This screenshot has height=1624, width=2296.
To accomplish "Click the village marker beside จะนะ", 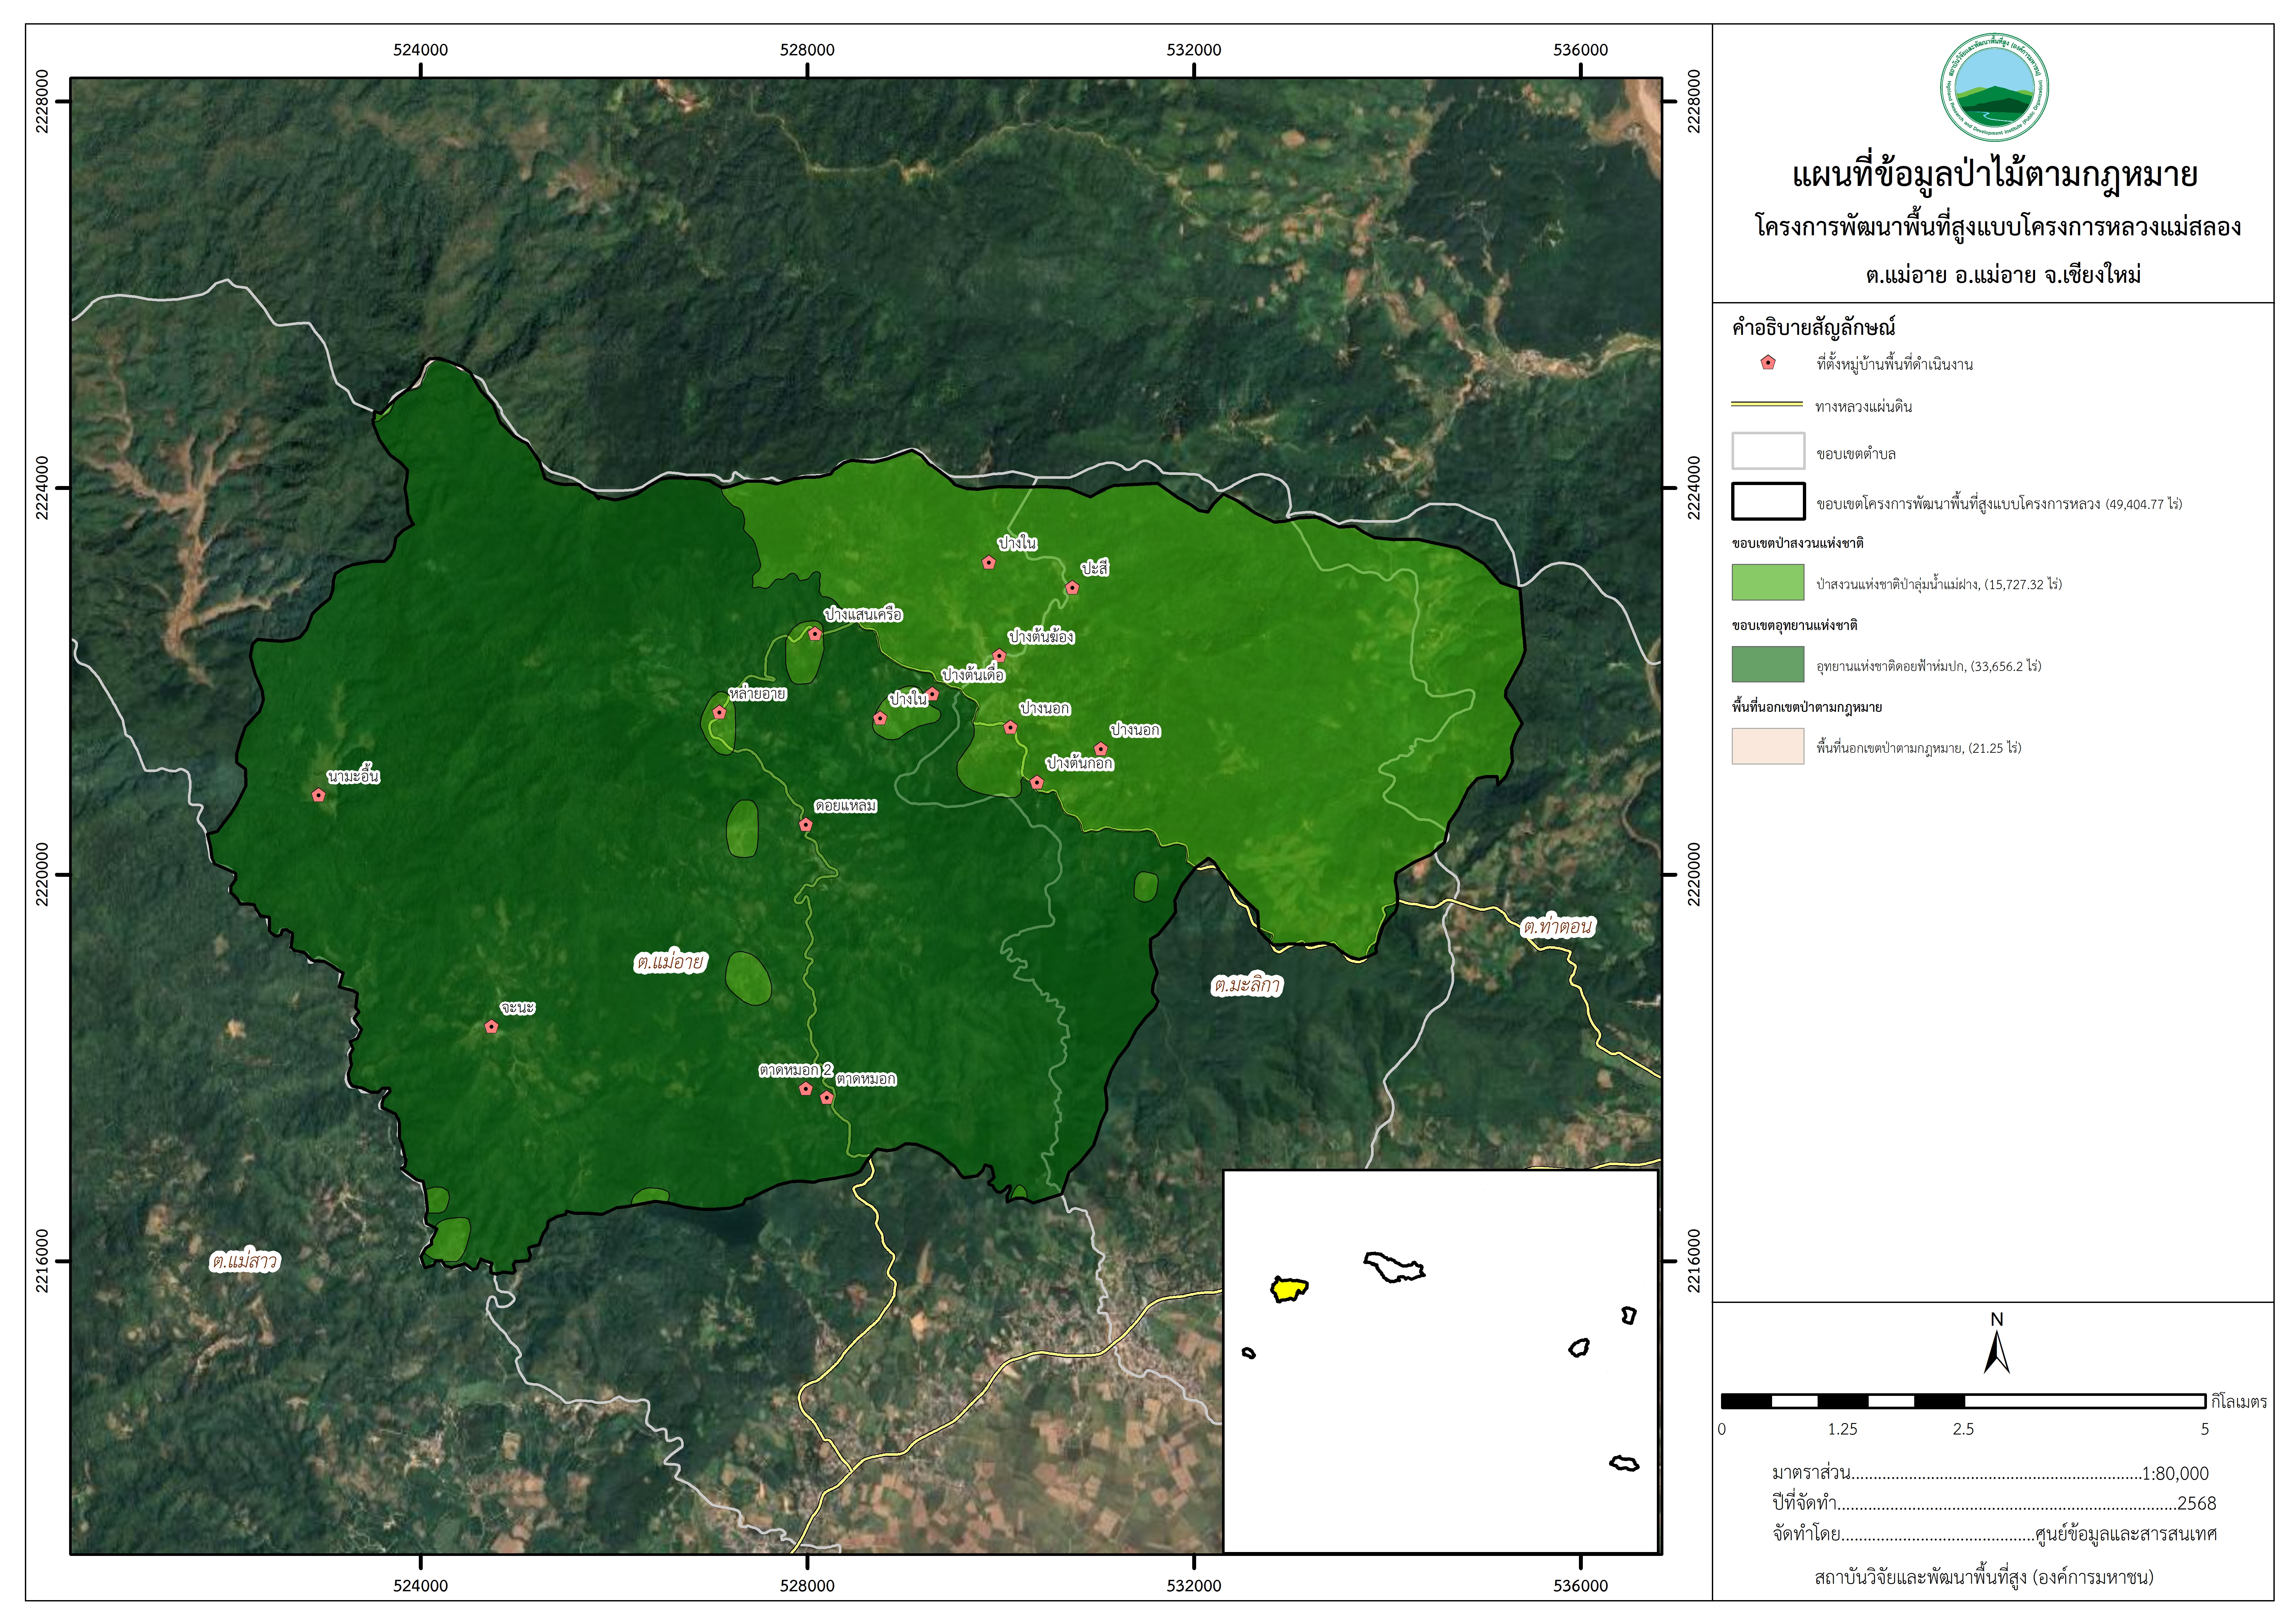I will 491,1027.
